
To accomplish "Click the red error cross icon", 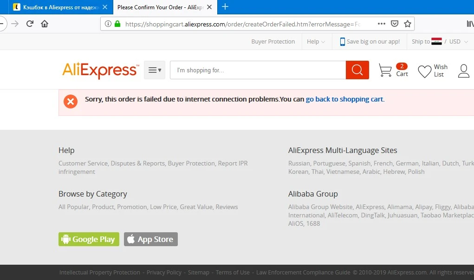I will click(x=71, y=102).
